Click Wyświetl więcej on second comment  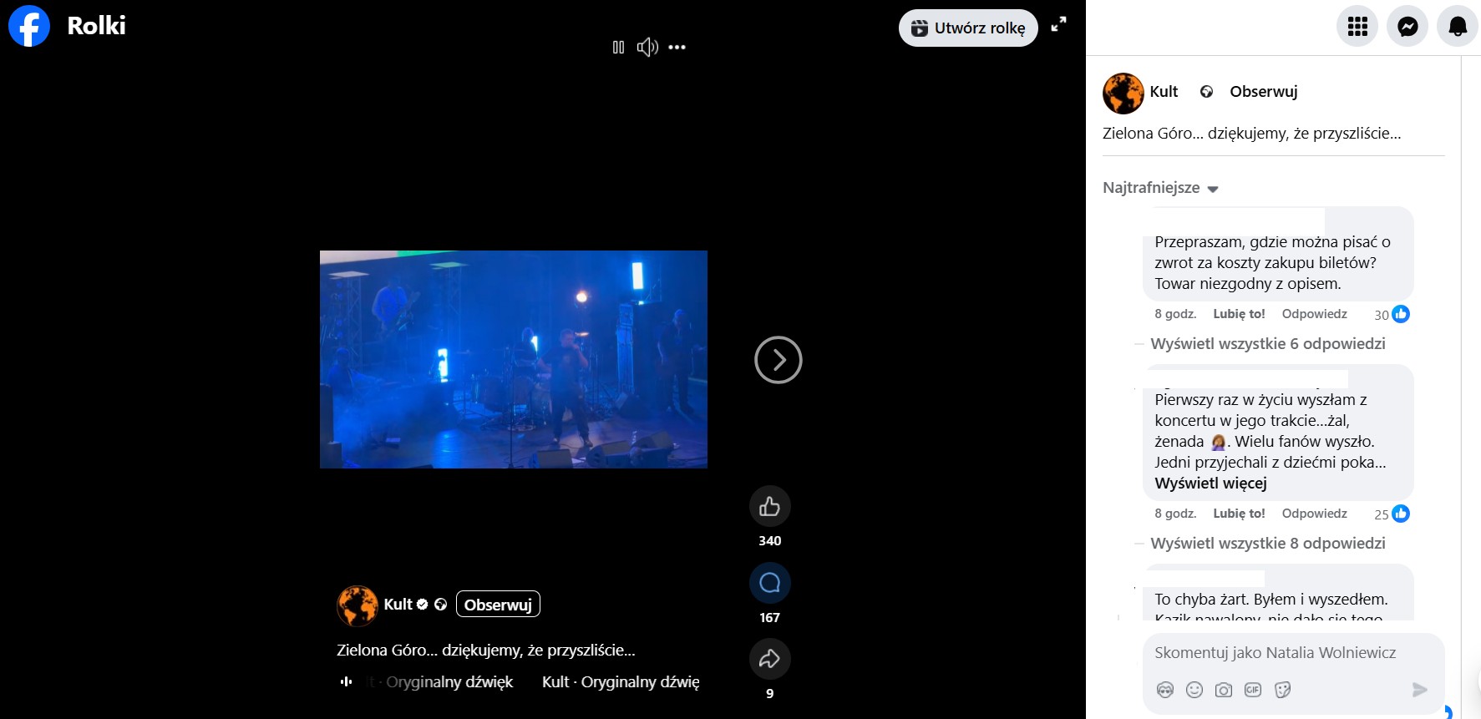(1210, 484)
